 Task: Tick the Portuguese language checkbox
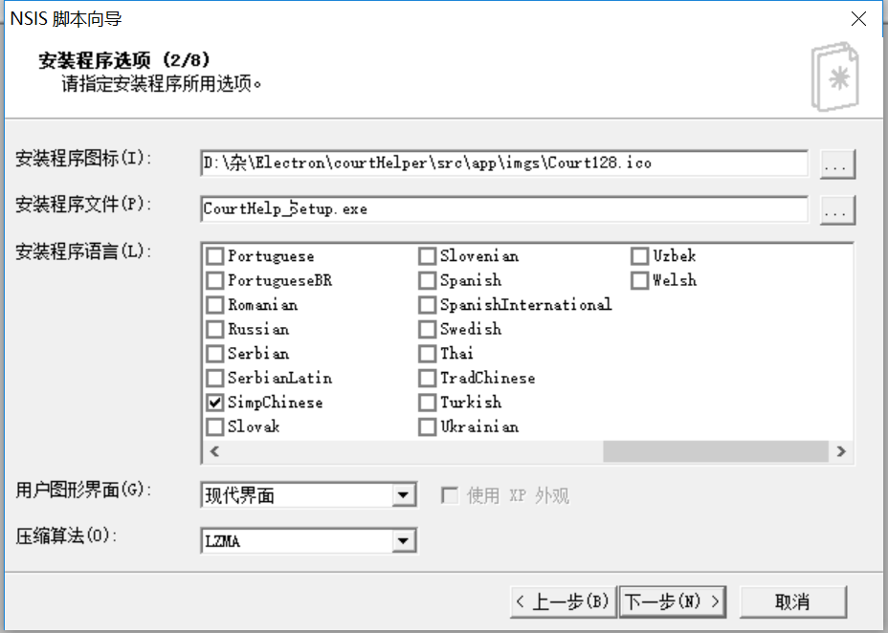coord(214,256)
